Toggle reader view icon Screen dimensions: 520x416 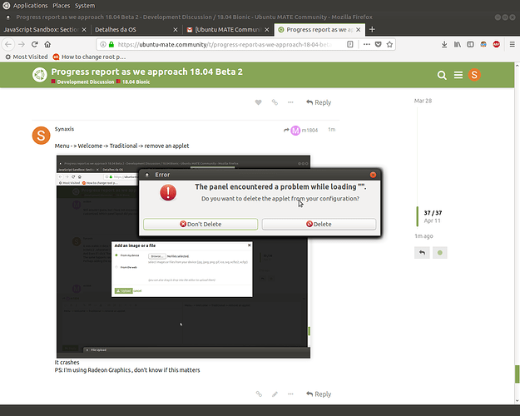click(x=350, y=44)
